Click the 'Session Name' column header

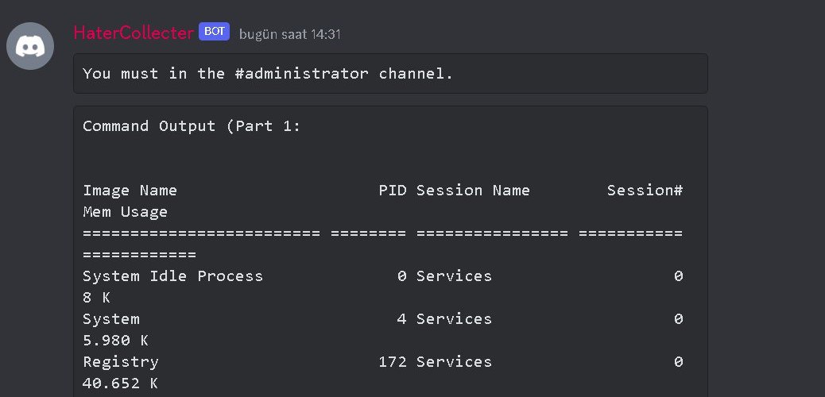(x=473, y=191)
